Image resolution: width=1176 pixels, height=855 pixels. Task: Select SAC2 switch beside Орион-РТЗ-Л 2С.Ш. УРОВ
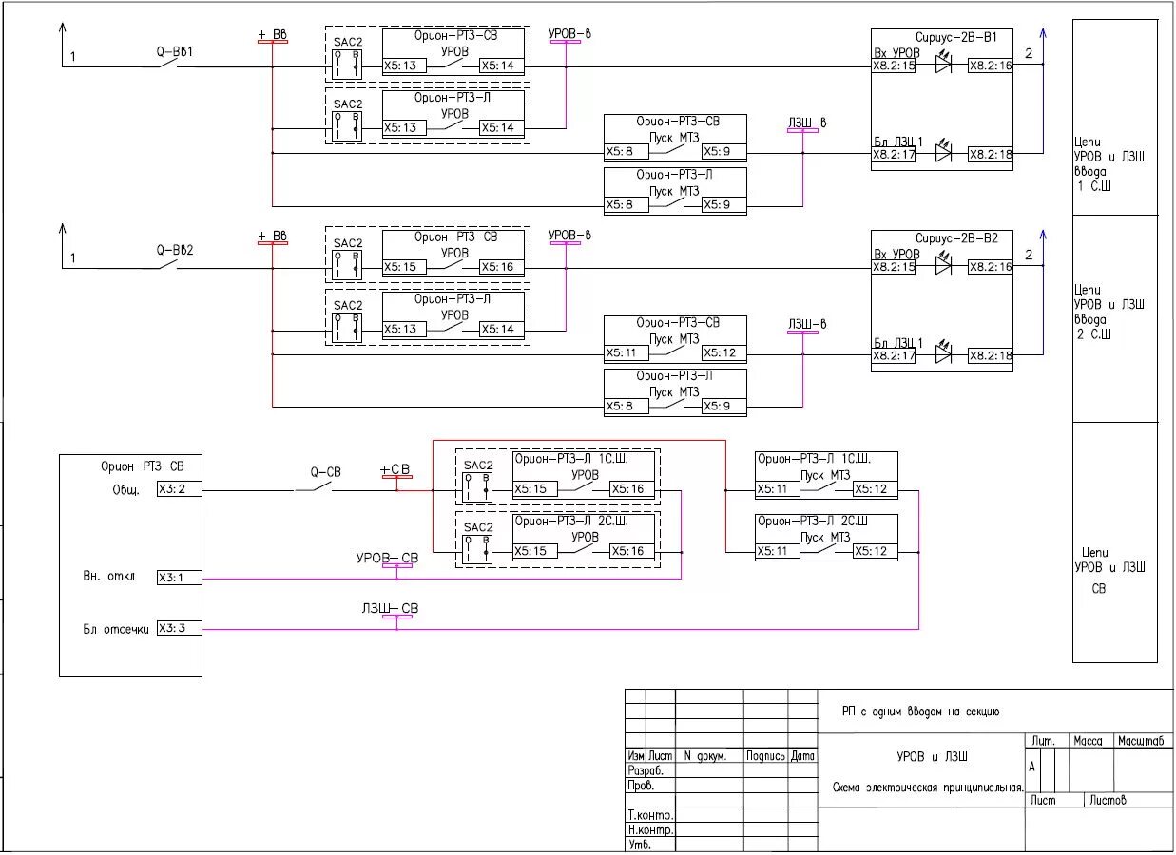click(x=477, y=549)
